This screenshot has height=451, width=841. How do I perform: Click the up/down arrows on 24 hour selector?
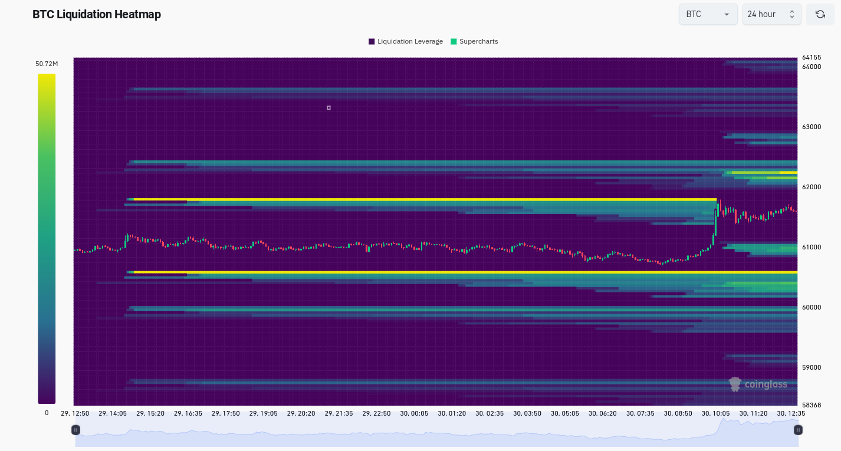(792, 14)
